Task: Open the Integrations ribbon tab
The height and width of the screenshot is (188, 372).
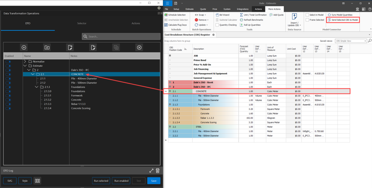Action: point(242,9)
